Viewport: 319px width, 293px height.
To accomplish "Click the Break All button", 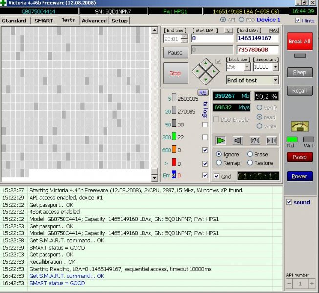I will pos(299,42).
